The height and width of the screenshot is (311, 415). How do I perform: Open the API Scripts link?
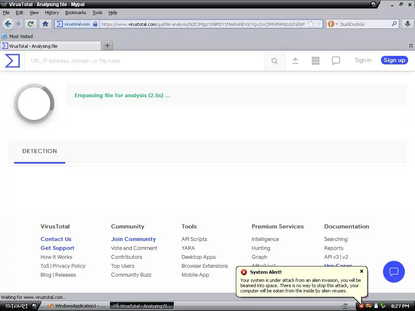pos(194,239)
